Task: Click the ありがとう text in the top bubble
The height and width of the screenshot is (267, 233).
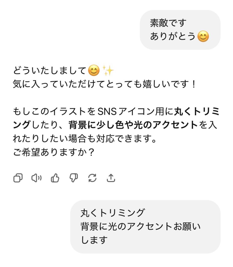Action: pyautogui.click(x=173, y=37)
